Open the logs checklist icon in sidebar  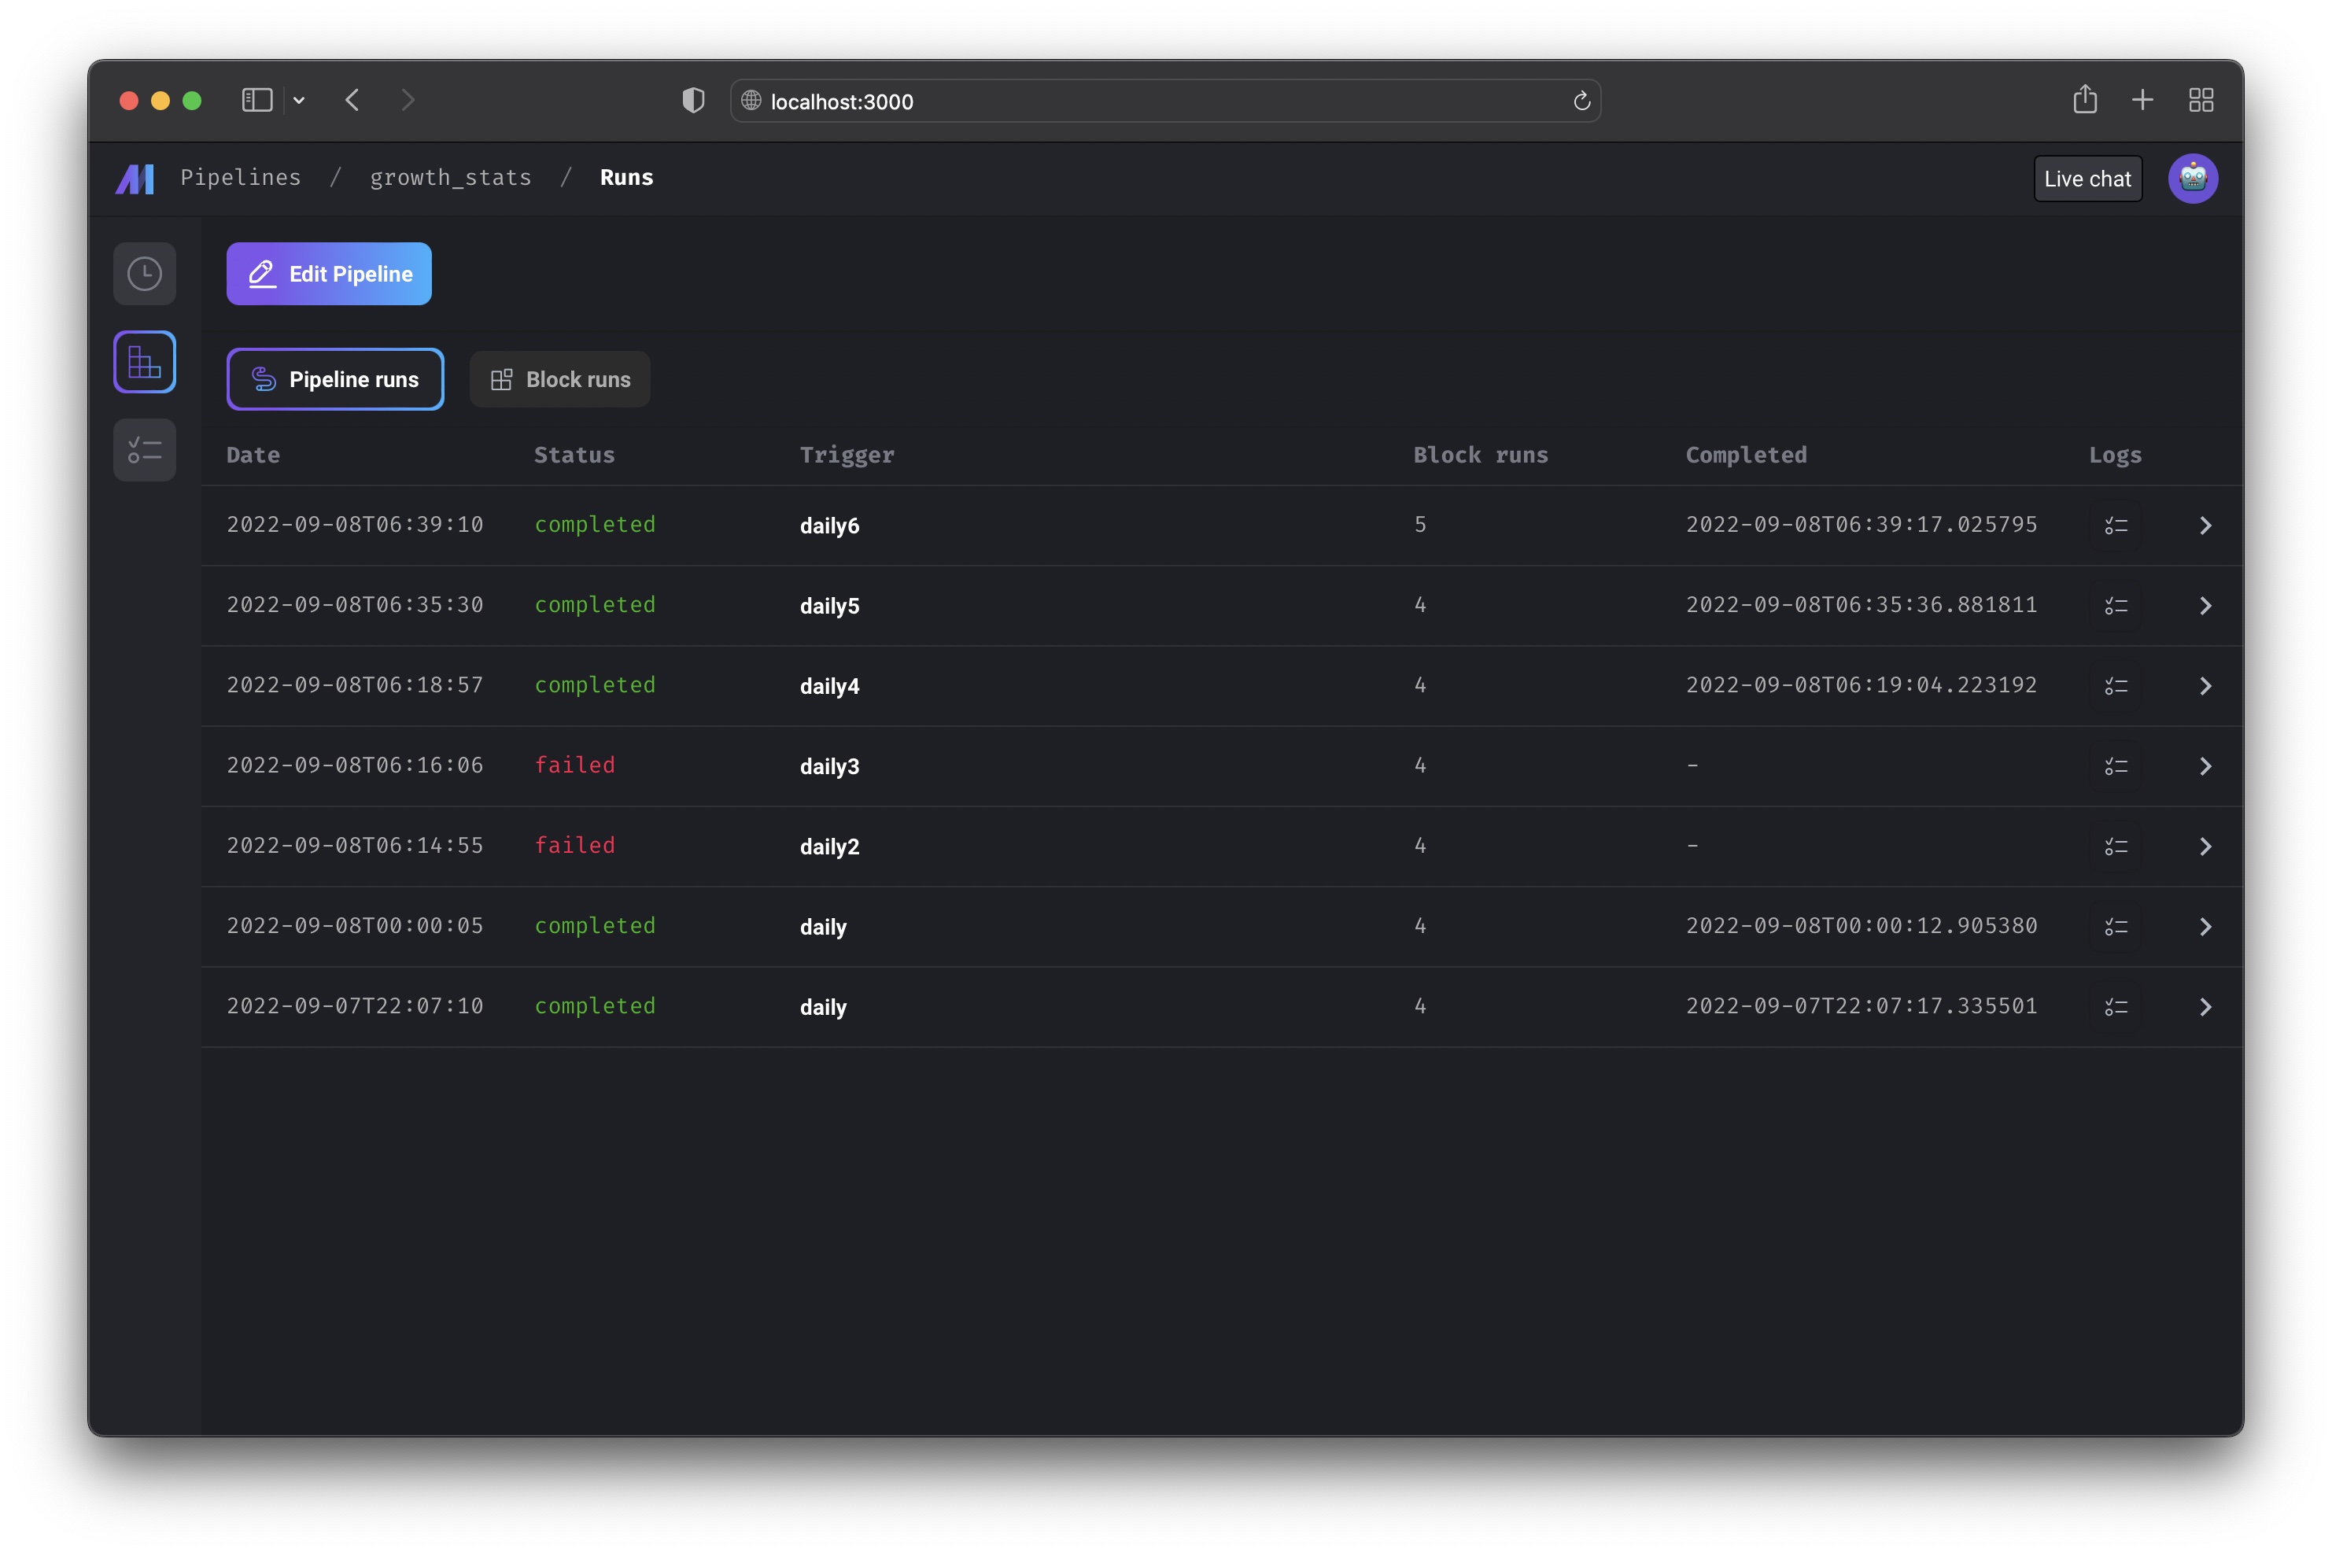click(x=145, y=450)
